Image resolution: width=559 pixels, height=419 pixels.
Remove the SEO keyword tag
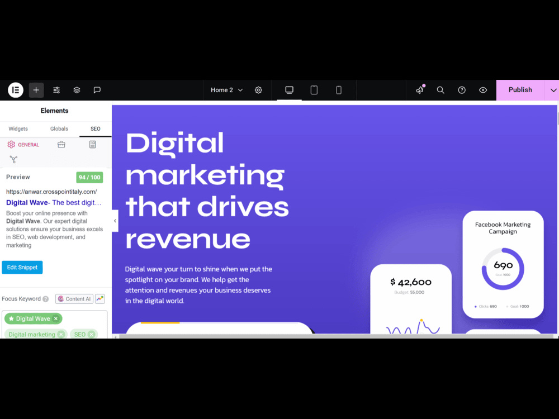91,334
